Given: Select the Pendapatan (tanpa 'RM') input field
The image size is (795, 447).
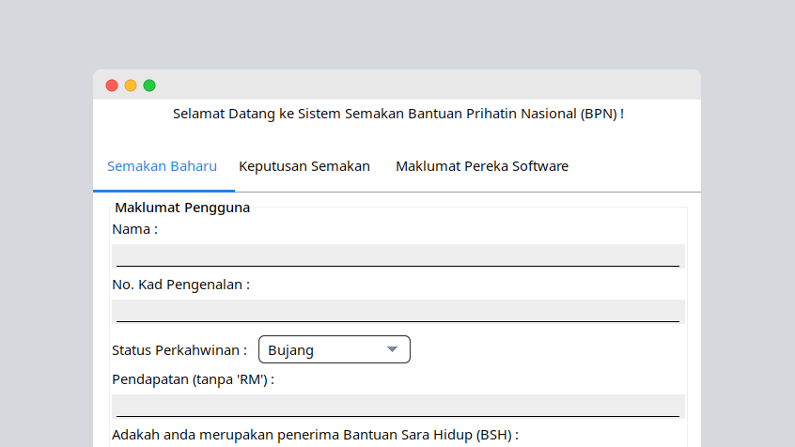Looking at the screenshot, I should pos(397,406).
